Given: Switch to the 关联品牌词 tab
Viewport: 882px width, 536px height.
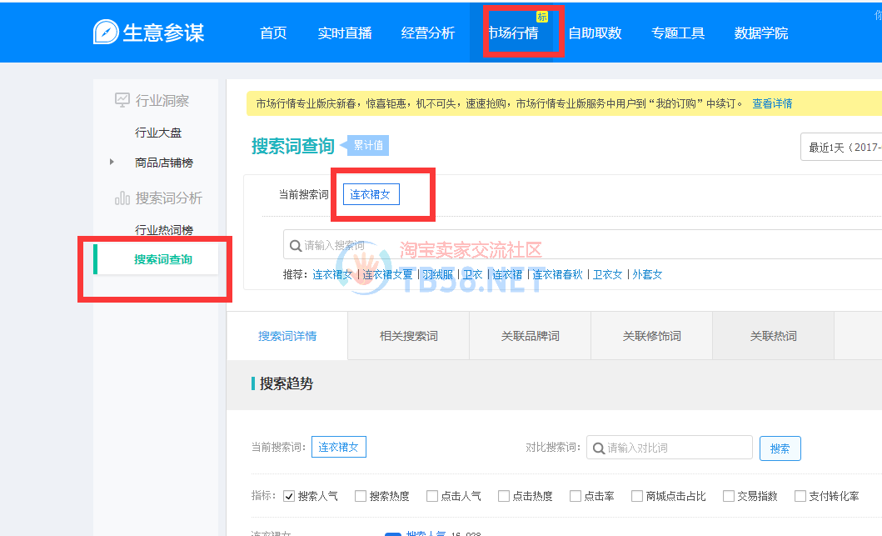Looking at the screenshot, I should tap(530, 336).
